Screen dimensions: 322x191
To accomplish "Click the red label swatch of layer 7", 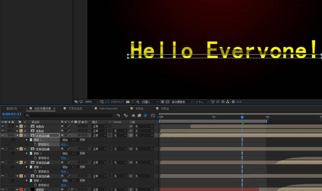I will 21,189.
